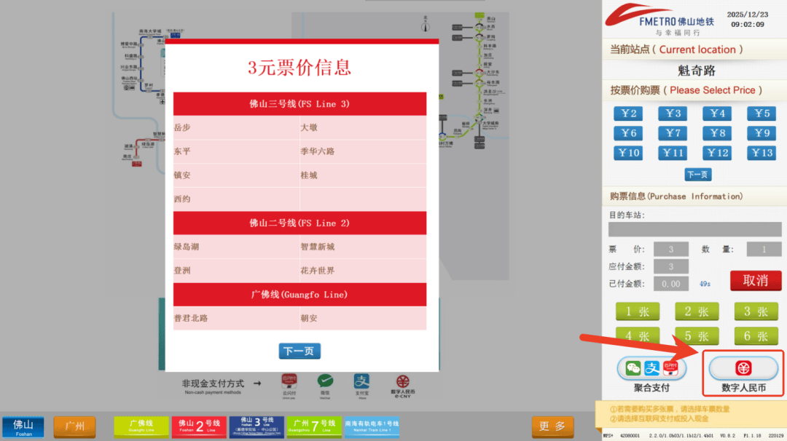
Task: Select the ¥3 ticket price
Action: [x=673, y=114]
